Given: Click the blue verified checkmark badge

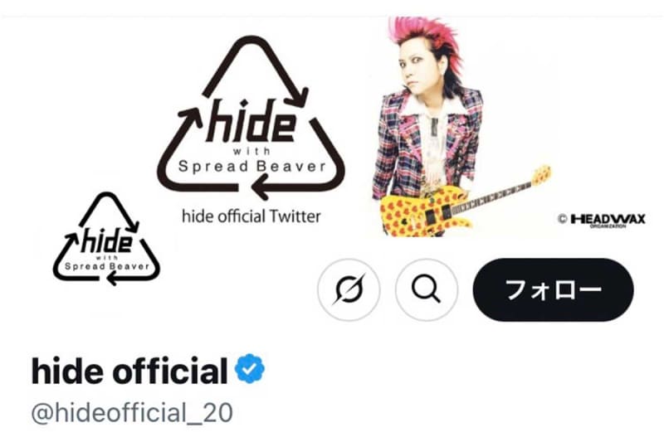Looking at the screenshot, I should tap(250, 369).
